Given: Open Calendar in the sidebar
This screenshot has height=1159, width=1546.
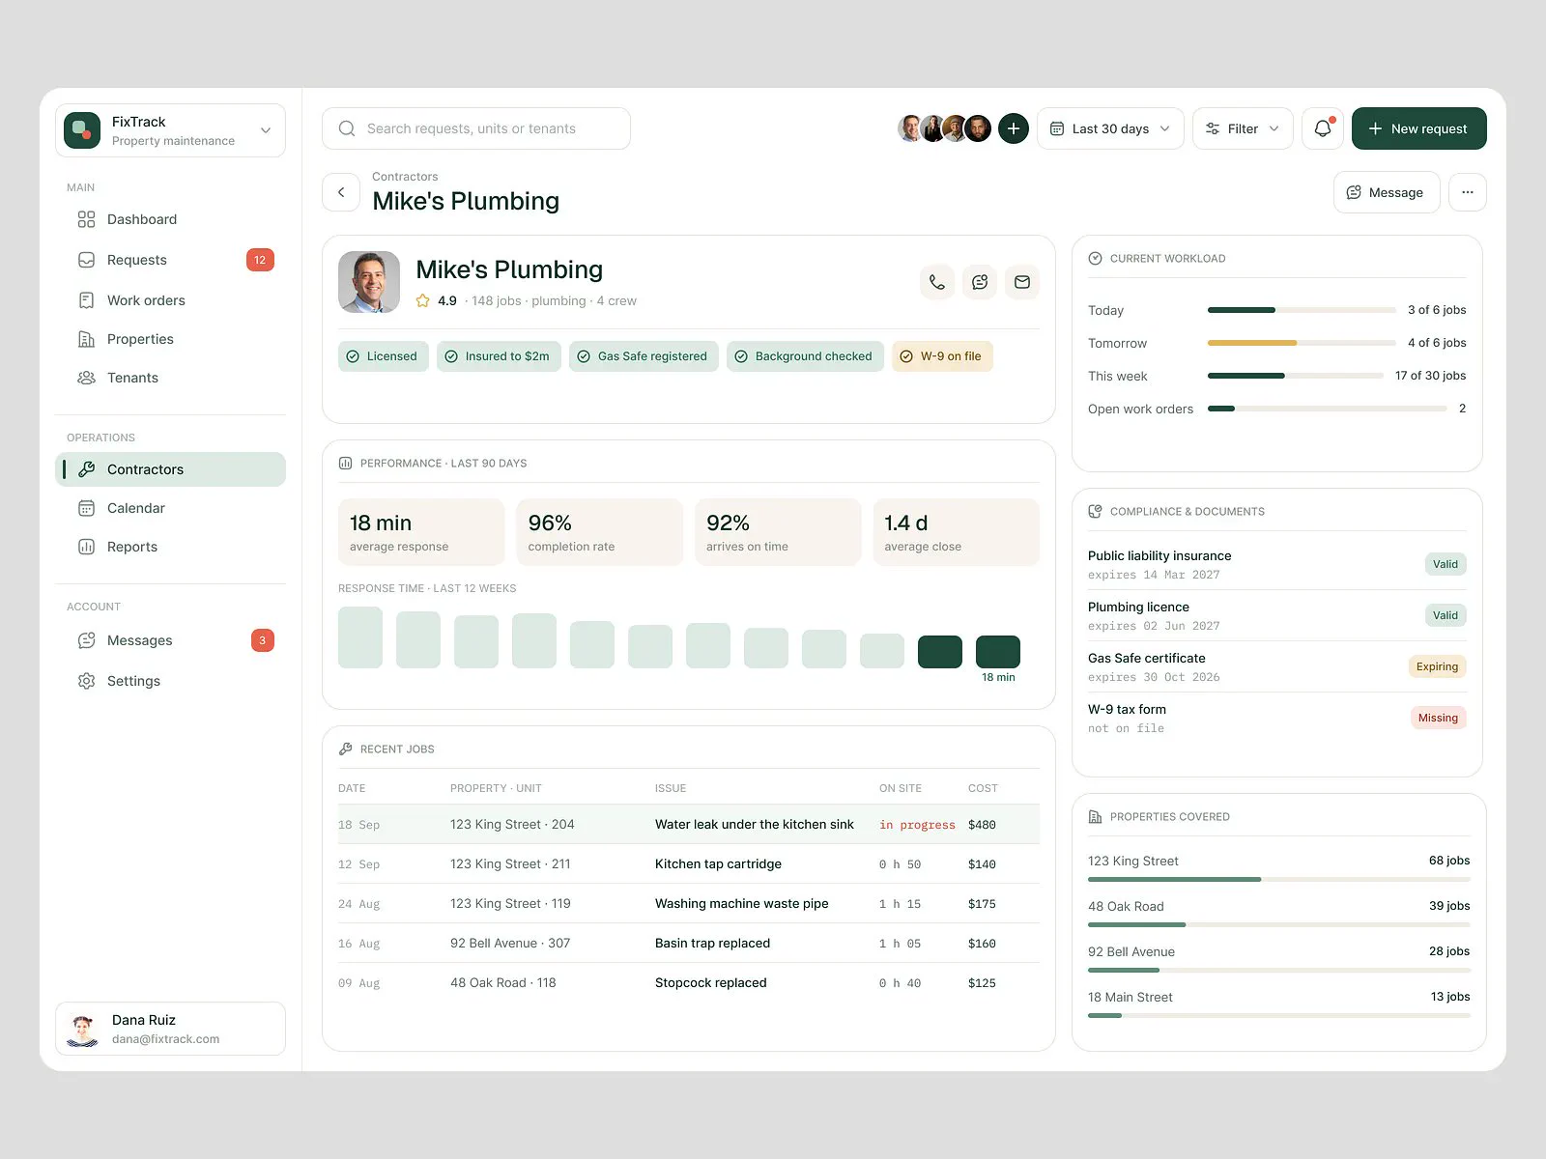Looking at the screenshot, I should (x=170, y=508).
